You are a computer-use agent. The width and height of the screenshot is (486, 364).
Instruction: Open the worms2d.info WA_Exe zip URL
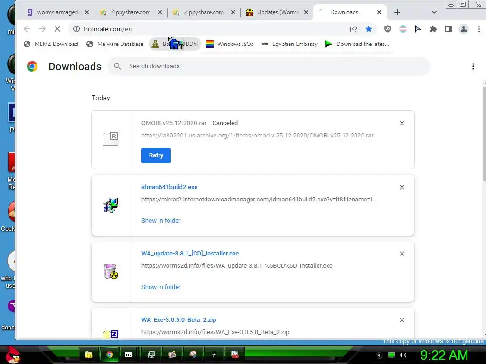[215, 332]
